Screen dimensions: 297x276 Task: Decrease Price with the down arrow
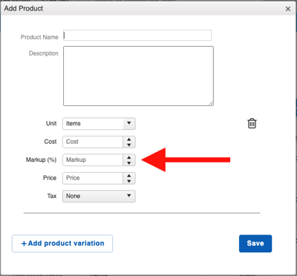(x=129, y=181)
